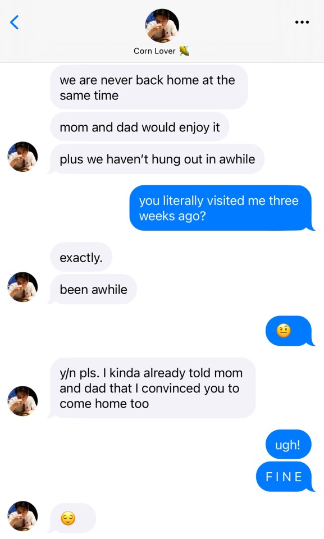Select the 'been awhile' message bubble
The width and height of the screenshot is (324, 539).
pos(92,289)
